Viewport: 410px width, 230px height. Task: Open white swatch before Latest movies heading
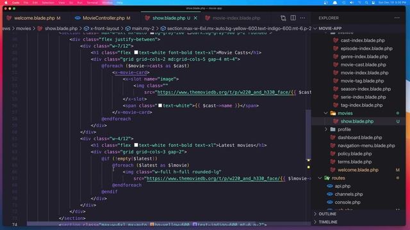(x=136, y=145)
